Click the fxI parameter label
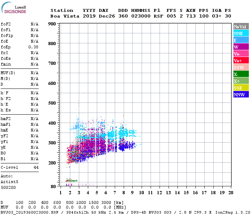 pos(4,53)
